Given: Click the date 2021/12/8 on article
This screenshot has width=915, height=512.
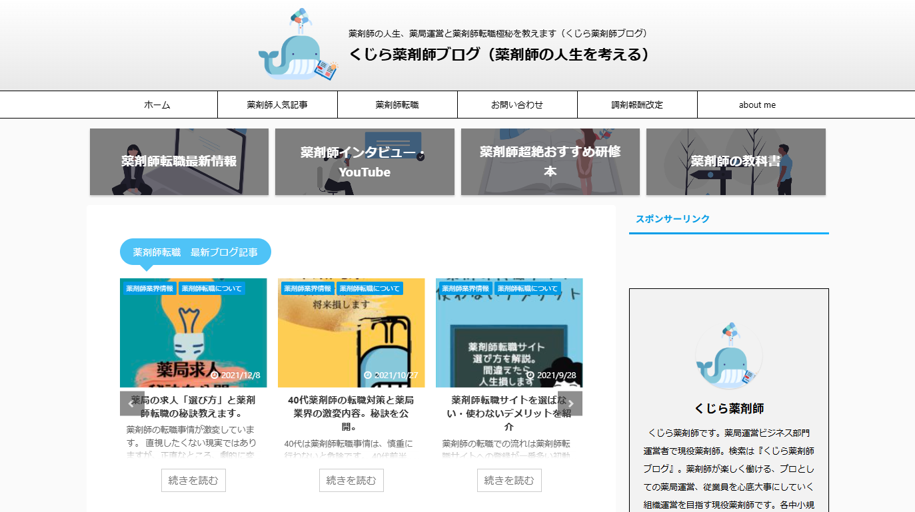Looking at the screenshot, I should point(236,375).
